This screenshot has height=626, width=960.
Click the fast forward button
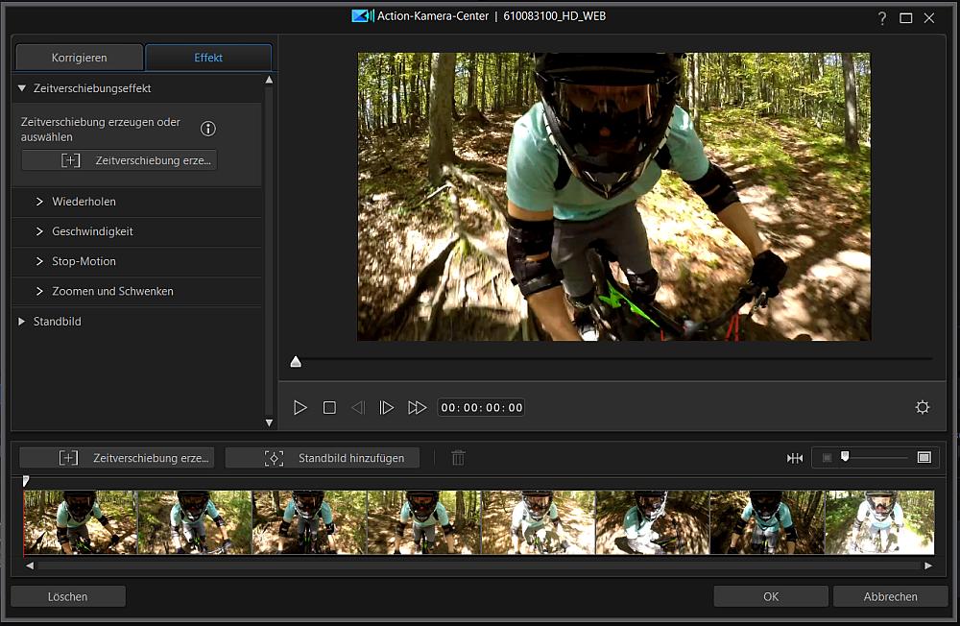pos(417,408)
